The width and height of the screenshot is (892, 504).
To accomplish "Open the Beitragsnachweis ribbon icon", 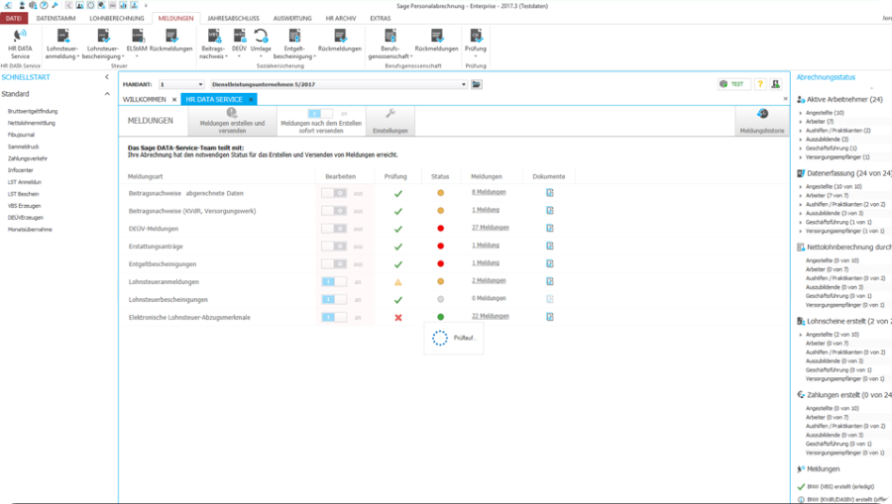I will (x=213, y=45).
